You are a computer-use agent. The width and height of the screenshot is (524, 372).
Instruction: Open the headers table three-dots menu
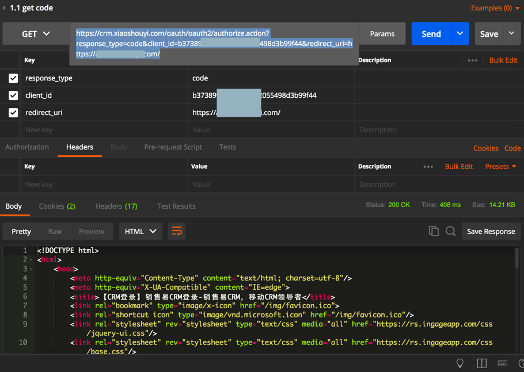pyautogui.click(x=428, y=167)
